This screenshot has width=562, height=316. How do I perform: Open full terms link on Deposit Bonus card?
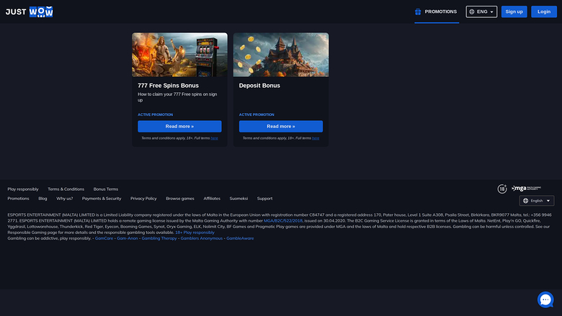[316, 138]
